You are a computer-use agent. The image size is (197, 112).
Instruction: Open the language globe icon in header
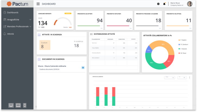pos(158,4)
